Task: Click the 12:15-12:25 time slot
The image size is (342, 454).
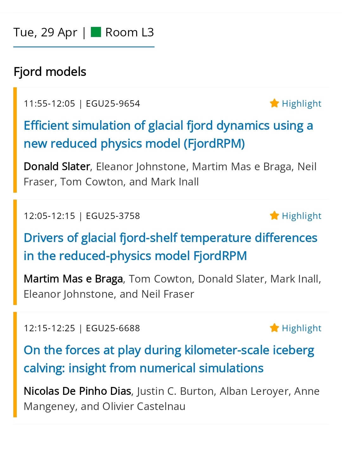Action: click(49, 328)
